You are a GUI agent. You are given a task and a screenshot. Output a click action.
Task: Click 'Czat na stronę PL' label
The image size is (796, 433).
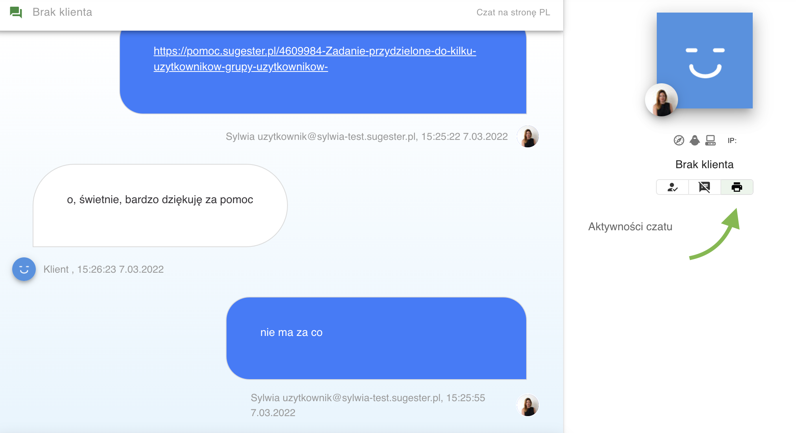[x=513, y=12]
